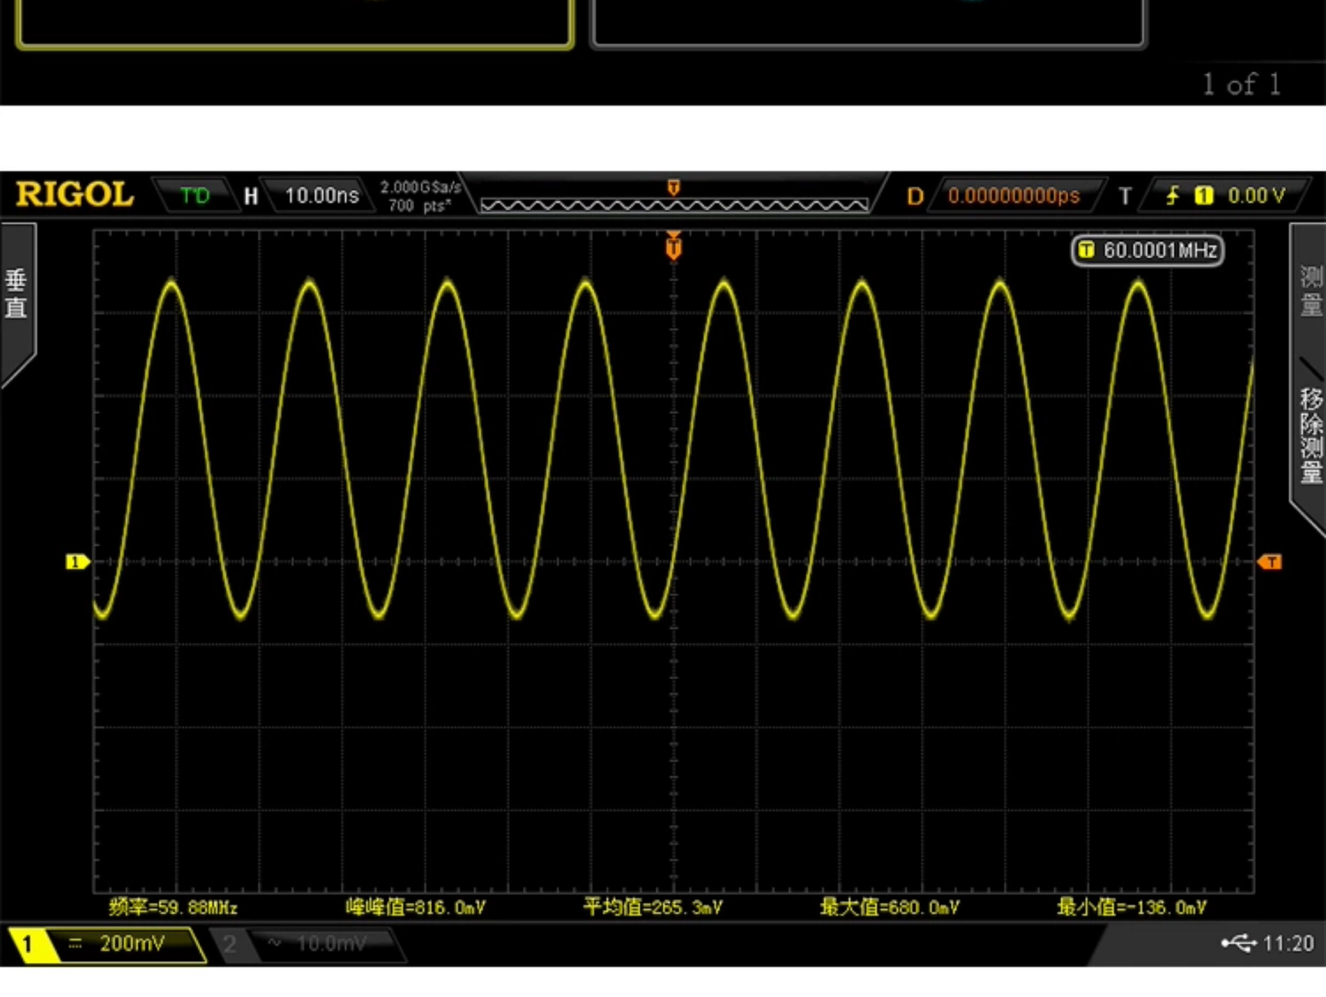Viewport: 1326px width, 997px height.
Task: Click the 频率=59.88MHz frequency measurement
Action: pos(173,907)
